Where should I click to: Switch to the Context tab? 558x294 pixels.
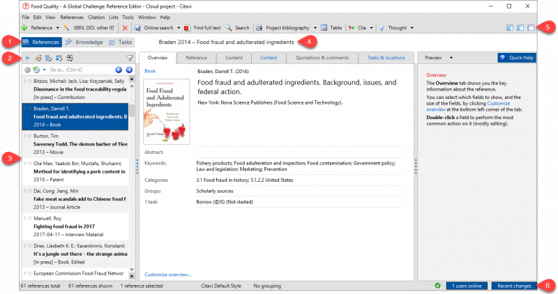coord(269,58)
